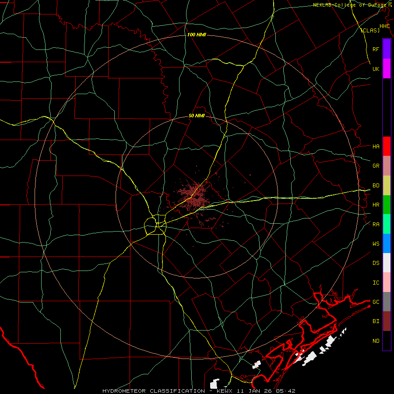Click the DS legend label

click(x=376, y=263)
